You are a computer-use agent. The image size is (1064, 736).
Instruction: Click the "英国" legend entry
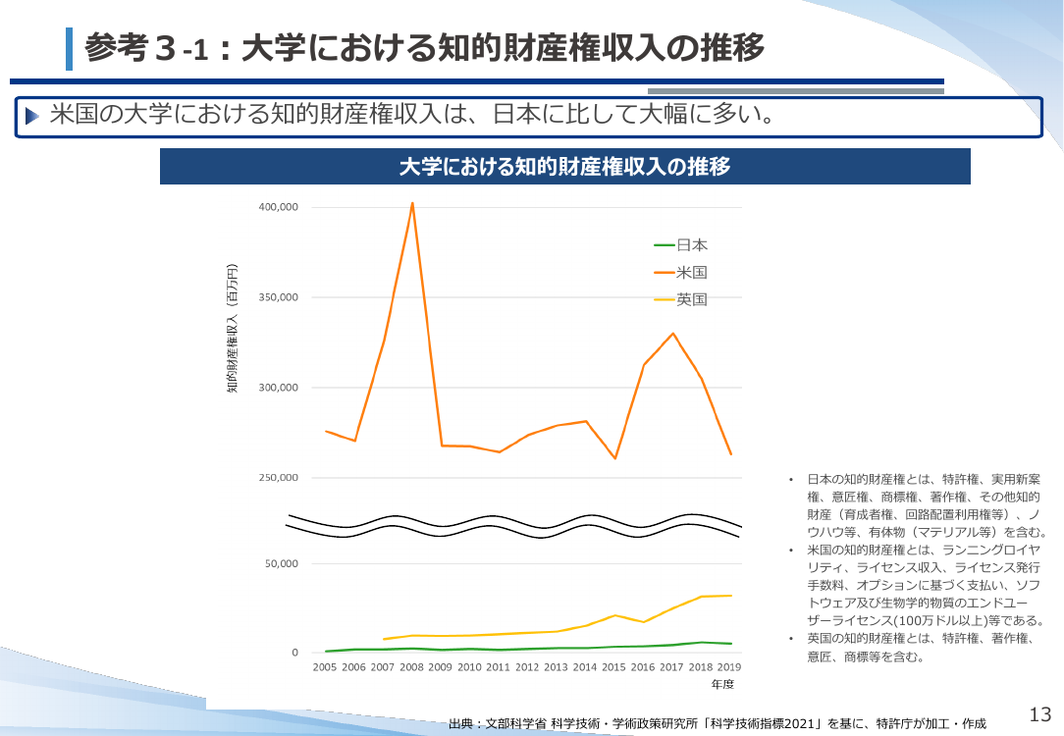click(680, 300)
